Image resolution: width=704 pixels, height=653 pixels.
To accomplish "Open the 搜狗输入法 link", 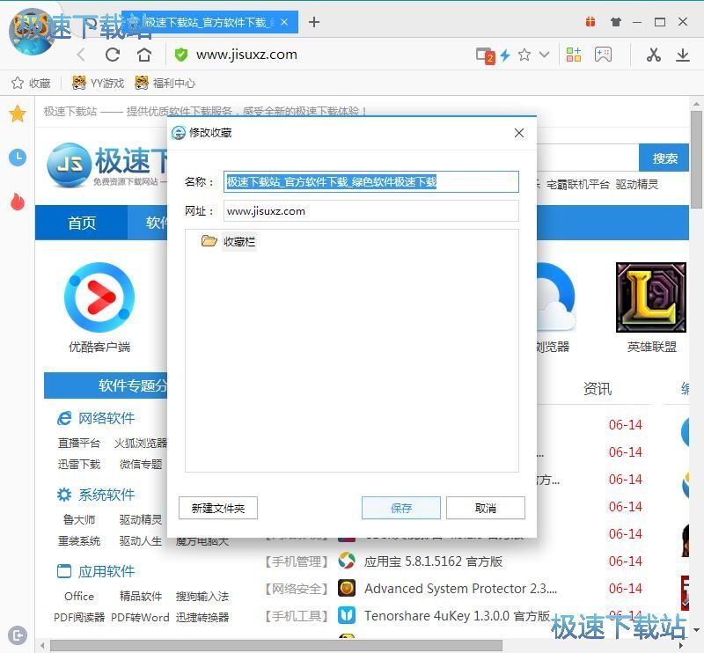I will [x=202, y=596].
